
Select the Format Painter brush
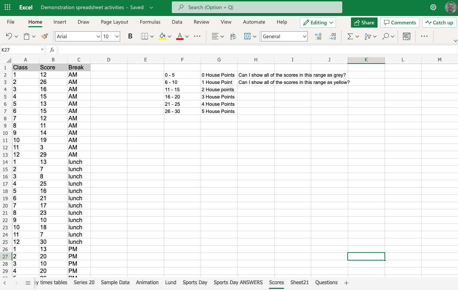(44, 36)
